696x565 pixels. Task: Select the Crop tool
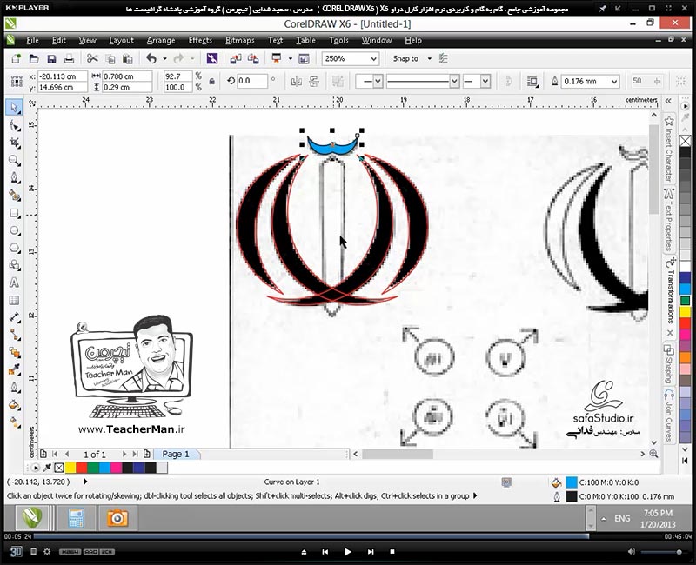click(x=15, y=143)
